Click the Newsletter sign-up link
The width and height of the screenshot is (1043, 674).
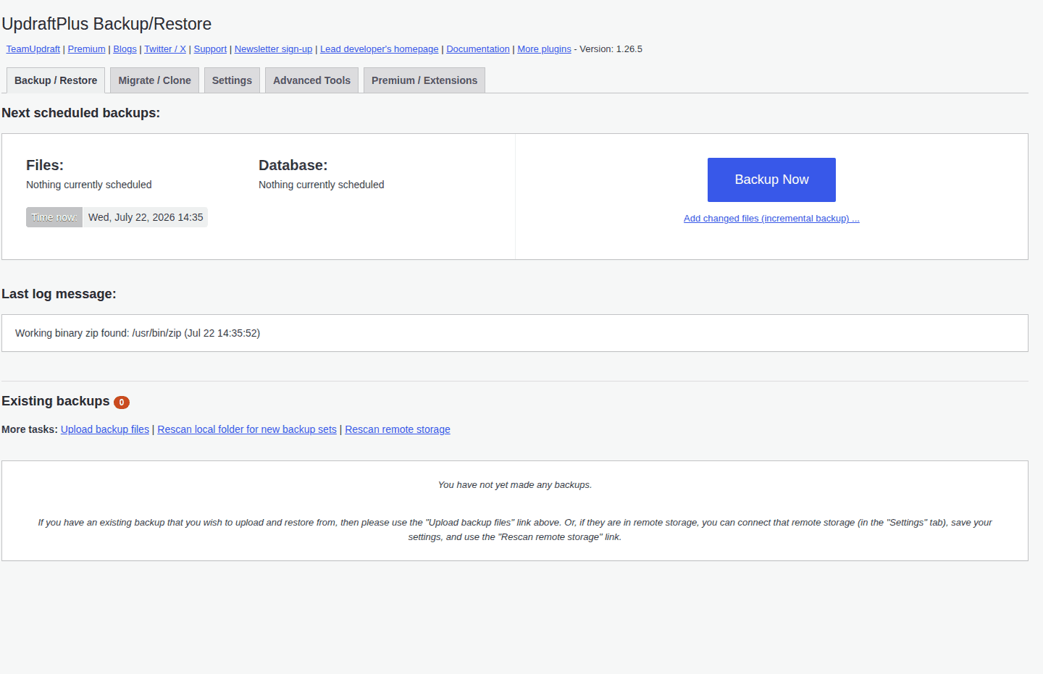point(273,49)
